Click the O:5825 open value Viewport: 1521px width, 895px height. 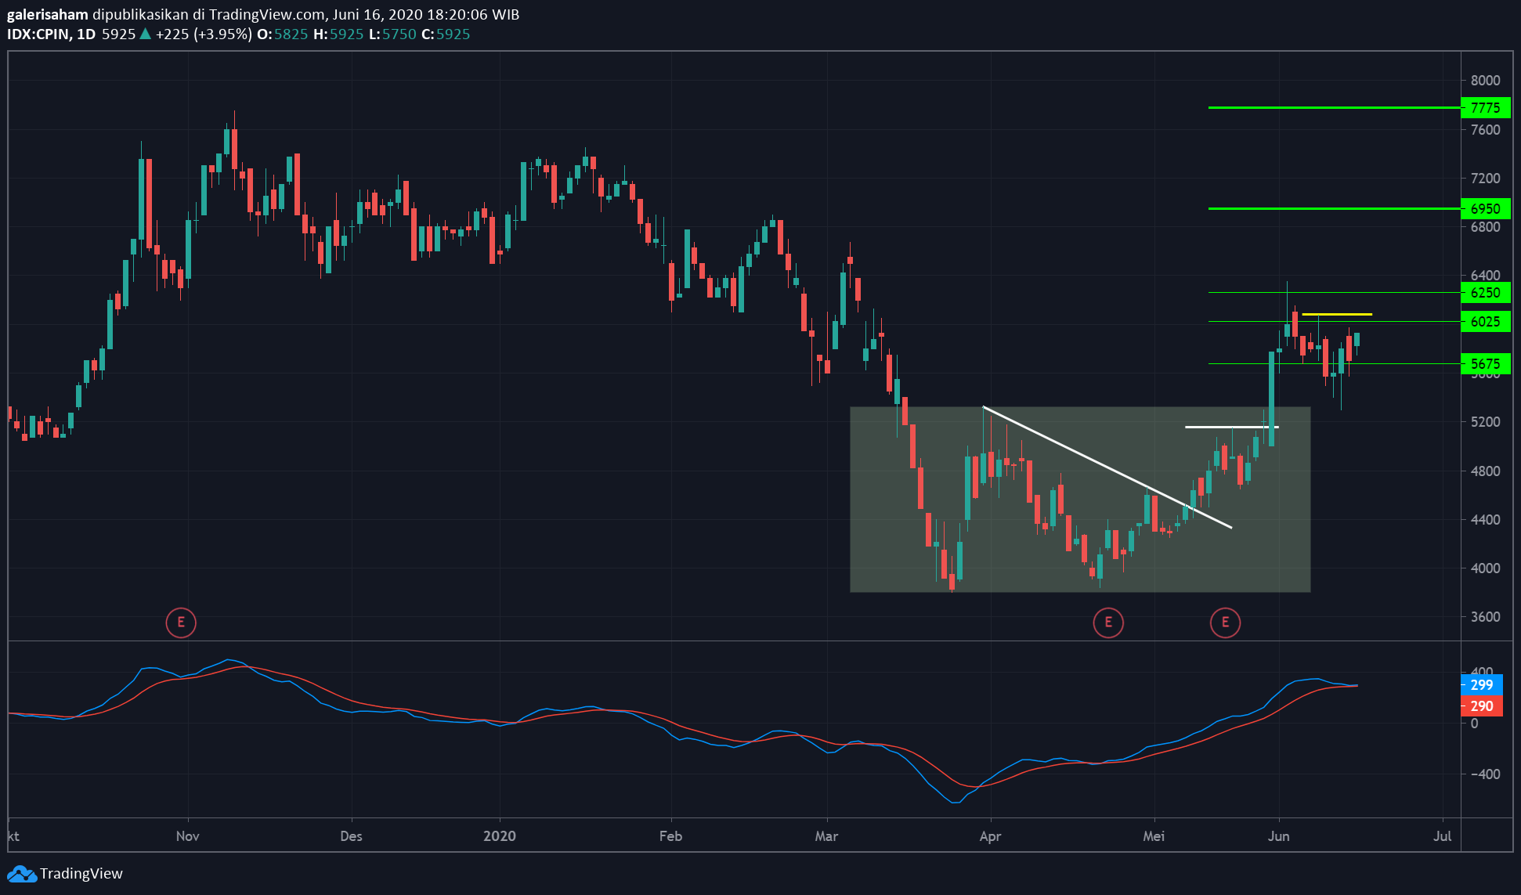(x=283, y=34)
